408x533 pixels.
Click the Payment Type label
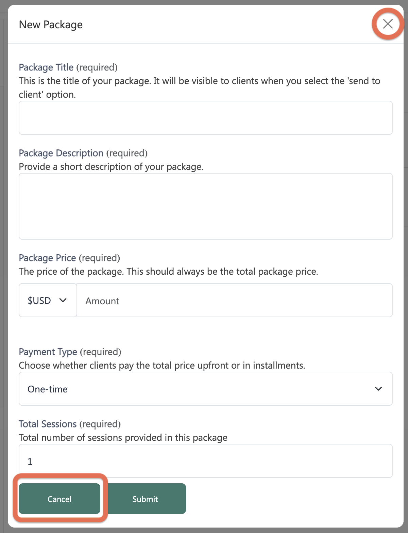tap(48, 352)
